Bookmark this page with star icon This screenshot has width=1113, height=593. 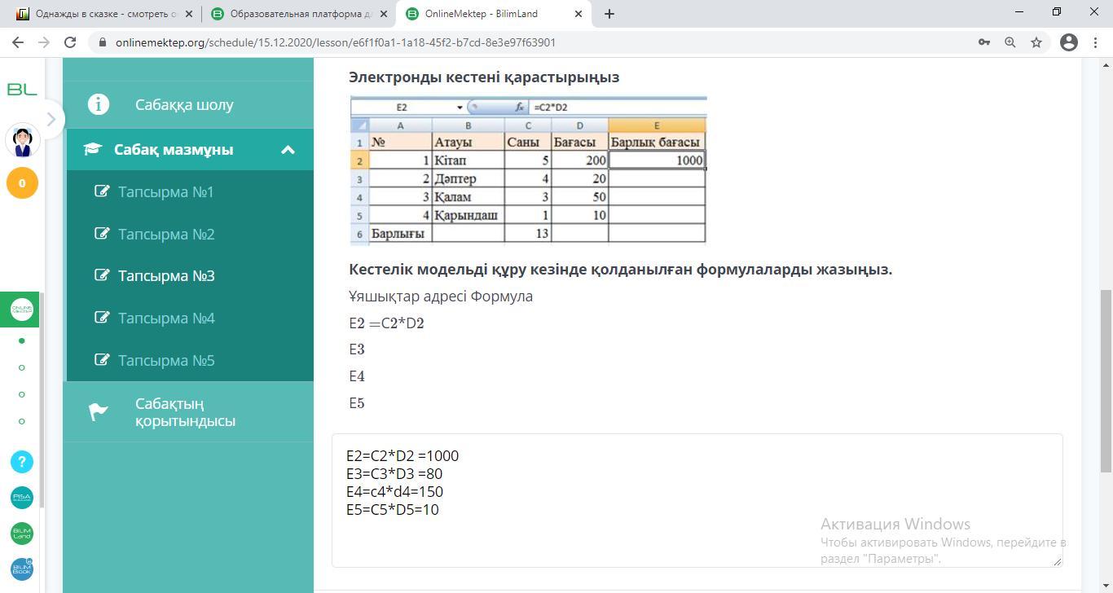click(x=1036, y=42)
